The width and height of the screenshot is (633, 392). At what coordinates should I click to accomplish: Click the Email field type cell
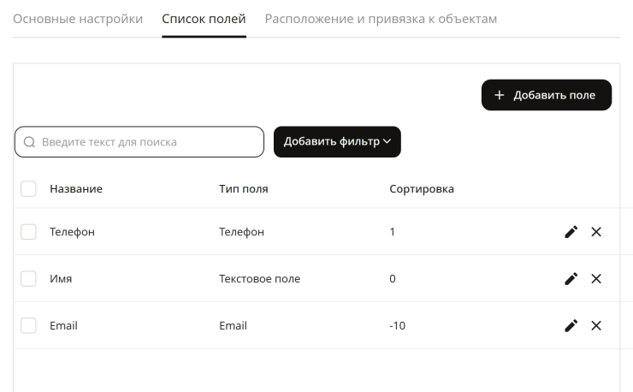pos(233,326)
